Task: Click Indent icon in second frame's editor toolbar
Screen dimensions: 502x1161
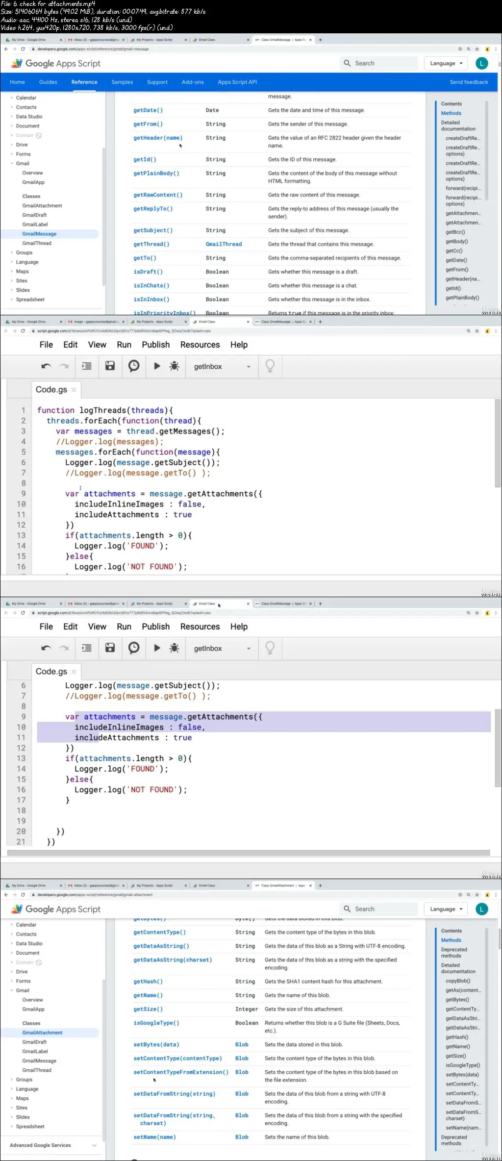Action: point(86,366)
